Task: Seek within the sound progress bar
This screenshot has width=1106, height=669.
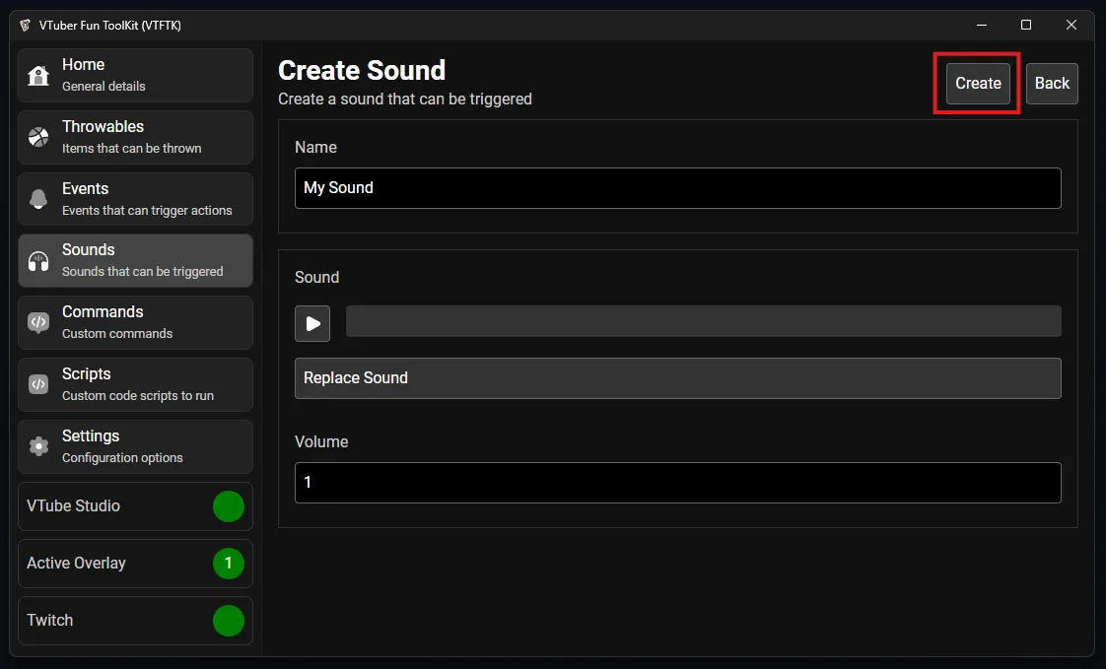Action: (703, 321)
